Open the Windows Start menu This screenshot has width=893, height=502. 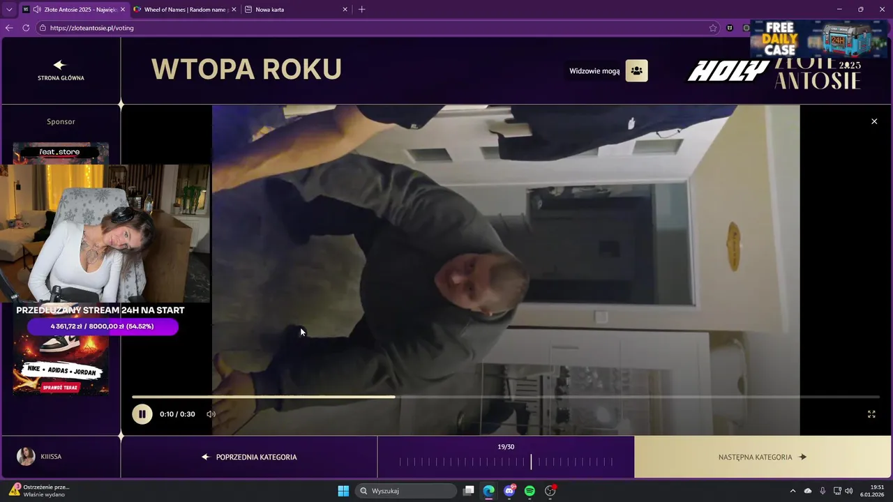[x=343, y=491]
